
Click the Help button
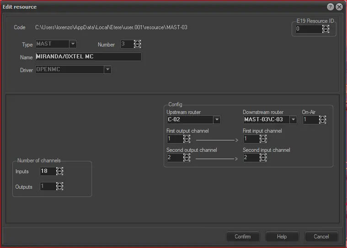(x=282, y=237)
